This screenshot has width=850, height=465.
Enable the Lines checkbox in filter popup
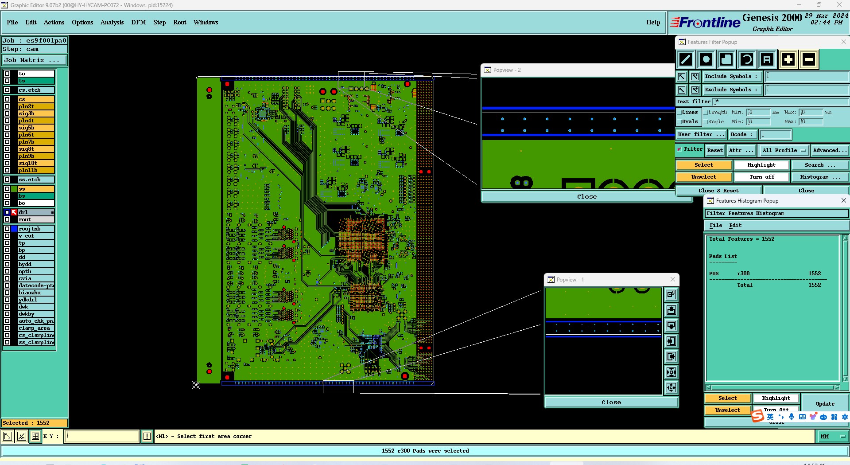coord(679,113)
